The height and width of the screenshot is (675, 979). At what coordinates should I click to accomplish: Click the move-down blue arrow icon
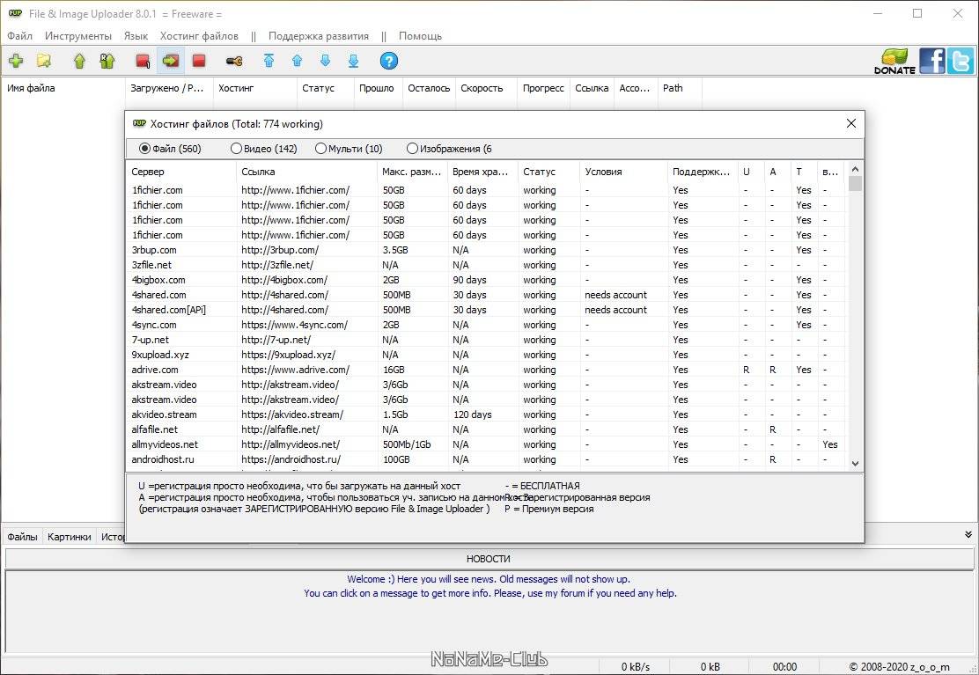click(325, 61)
